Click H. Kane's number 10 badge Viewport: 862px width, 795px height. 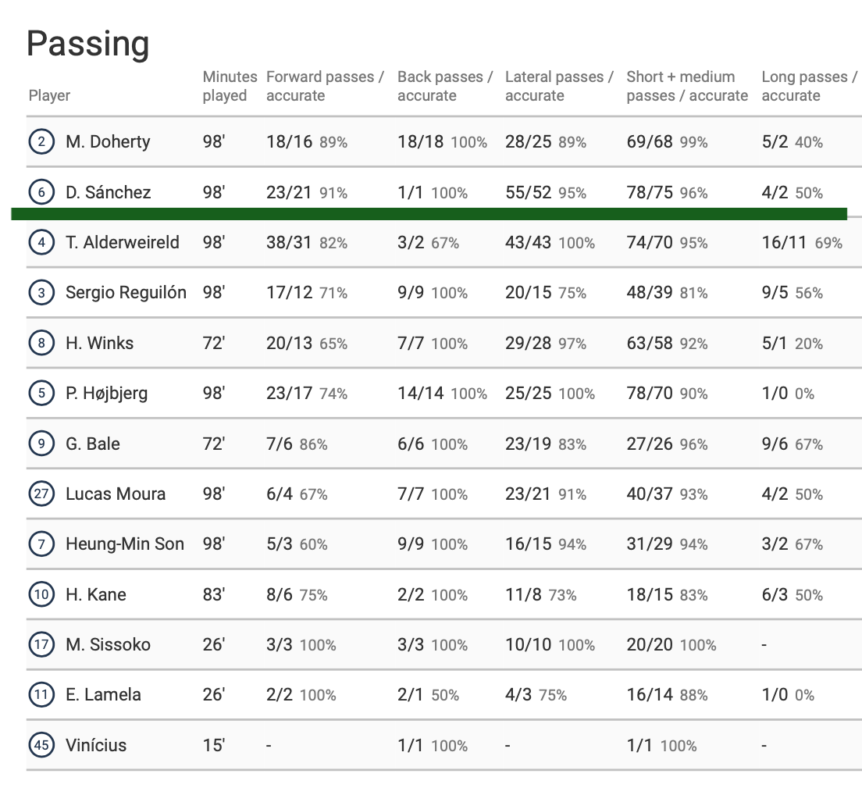41,594
